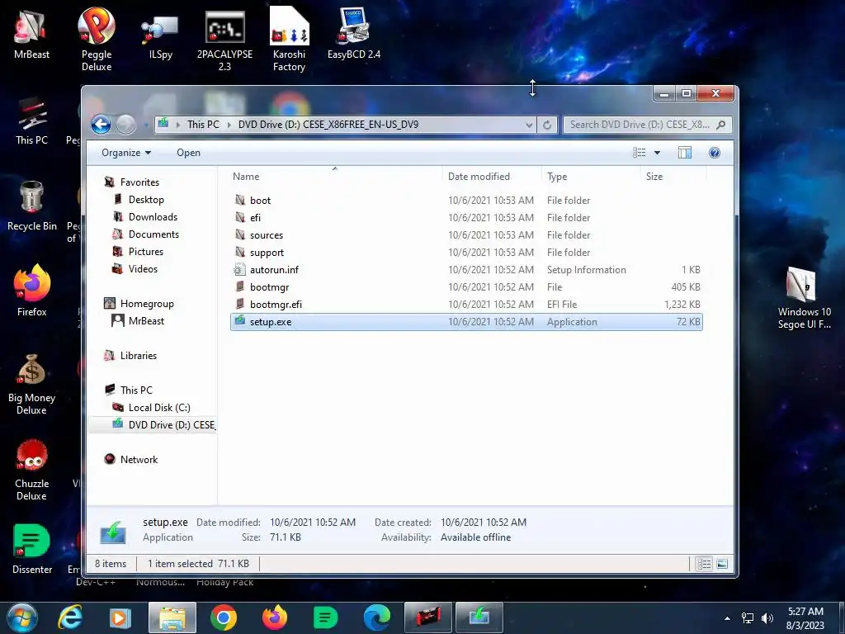The height and width of the screenshot is (634, 845).
Task: Open the volume speaker tray icon
Action: coord(767,618)
